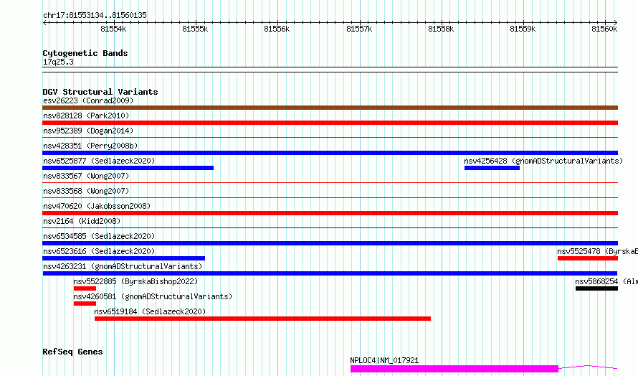Open nsv4256428 gnomADStructuralVariants label
Viewport: 638px width, 376px height.
[543, 161]
